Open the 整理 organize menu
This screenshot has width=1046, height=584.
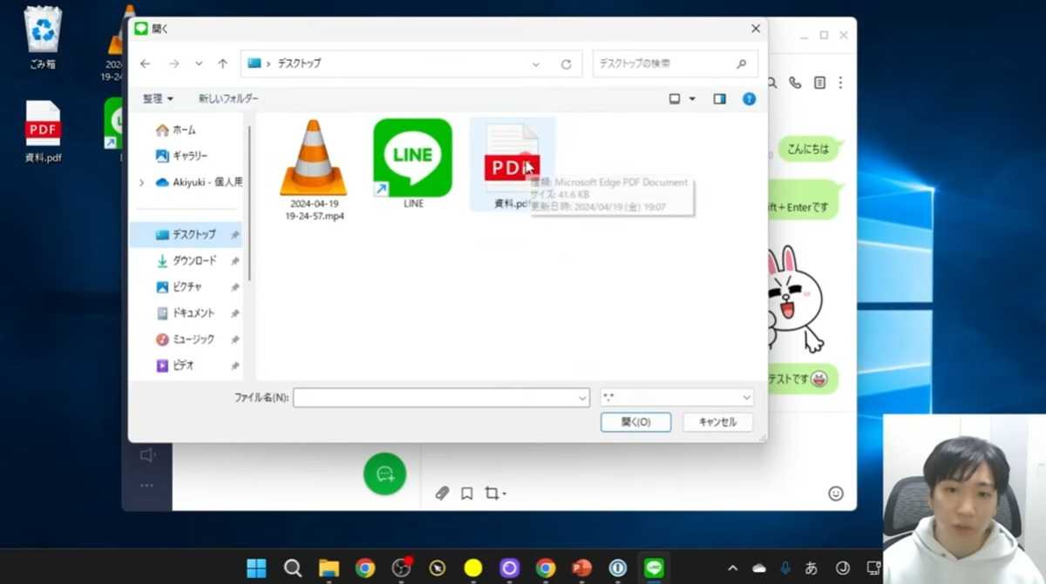(159, 99)
